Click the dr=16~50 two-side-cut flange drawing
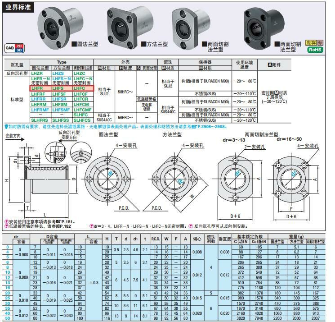 291,180
